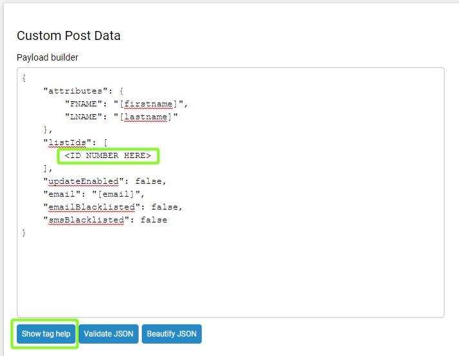Validate the JSON payload
459x356 pixels.
pos(108,334)
